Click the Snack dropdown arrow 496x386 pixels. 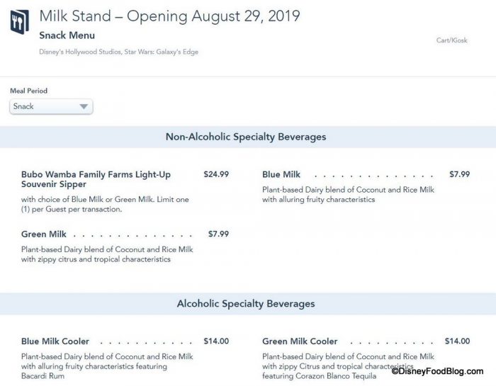pyautogui.click(x=84, y=107)
